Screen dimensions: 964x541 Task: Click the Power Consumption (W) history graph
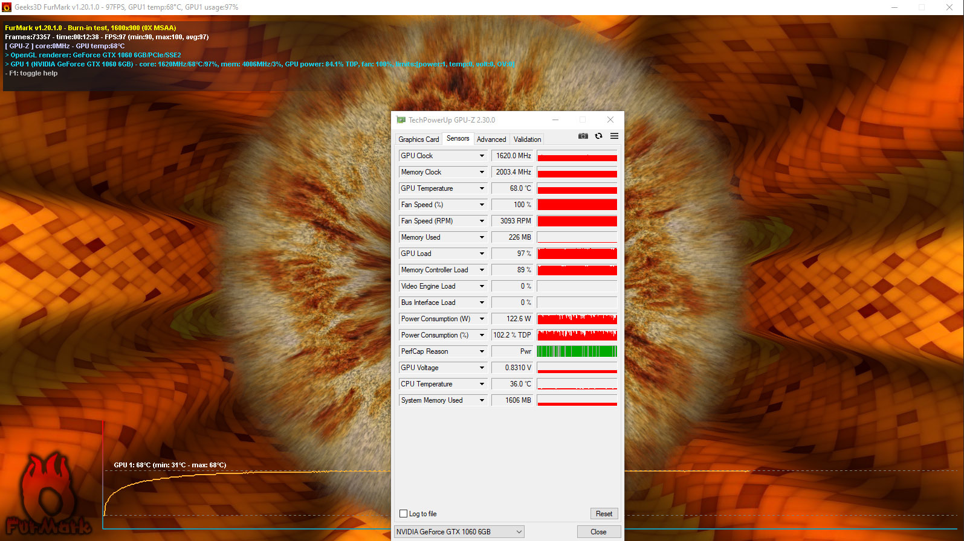577,319
